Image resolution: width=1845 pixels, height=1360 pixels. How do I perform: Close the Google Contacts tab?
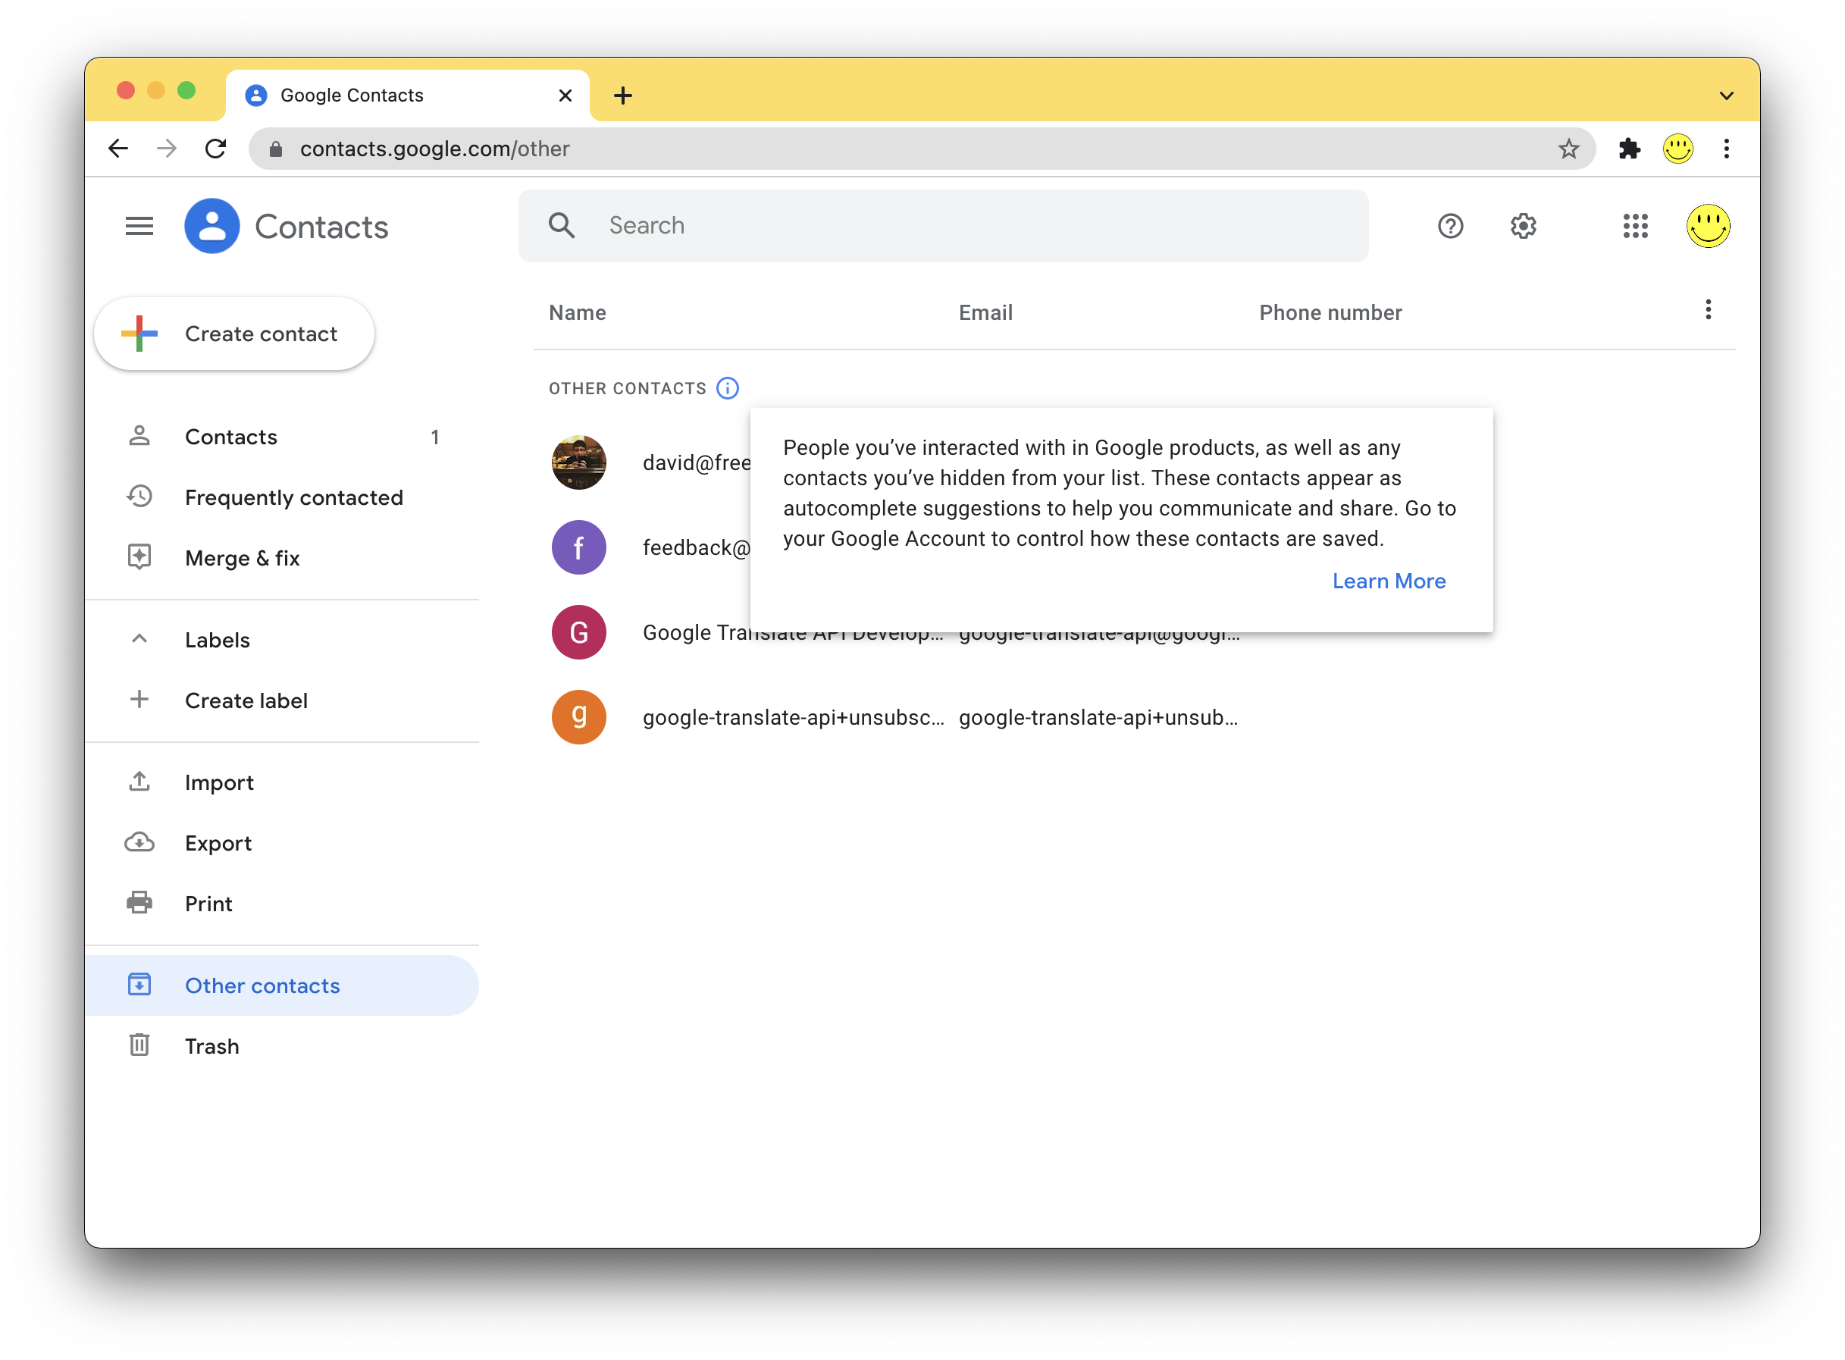[565, 96]
